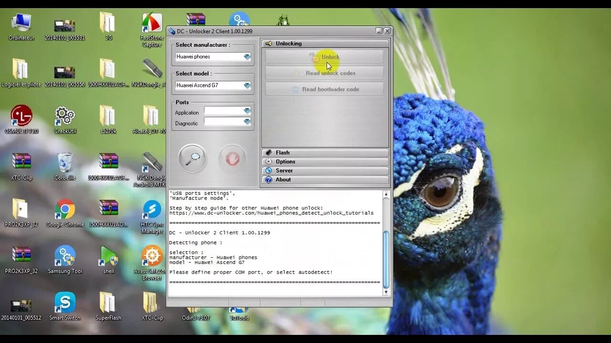The width and height of the screenshot is (611, 343).
Task: Select the s5270k folder
Action: point(108,120)
